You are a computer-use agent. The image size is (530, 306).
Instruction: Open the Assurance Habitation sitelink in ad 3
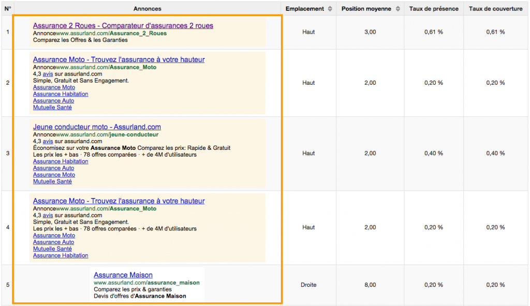(x=61, y=161)
